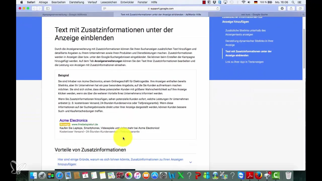
Task: Click the Safari forward navigation arrow
Action: click(x=40, y=8)
